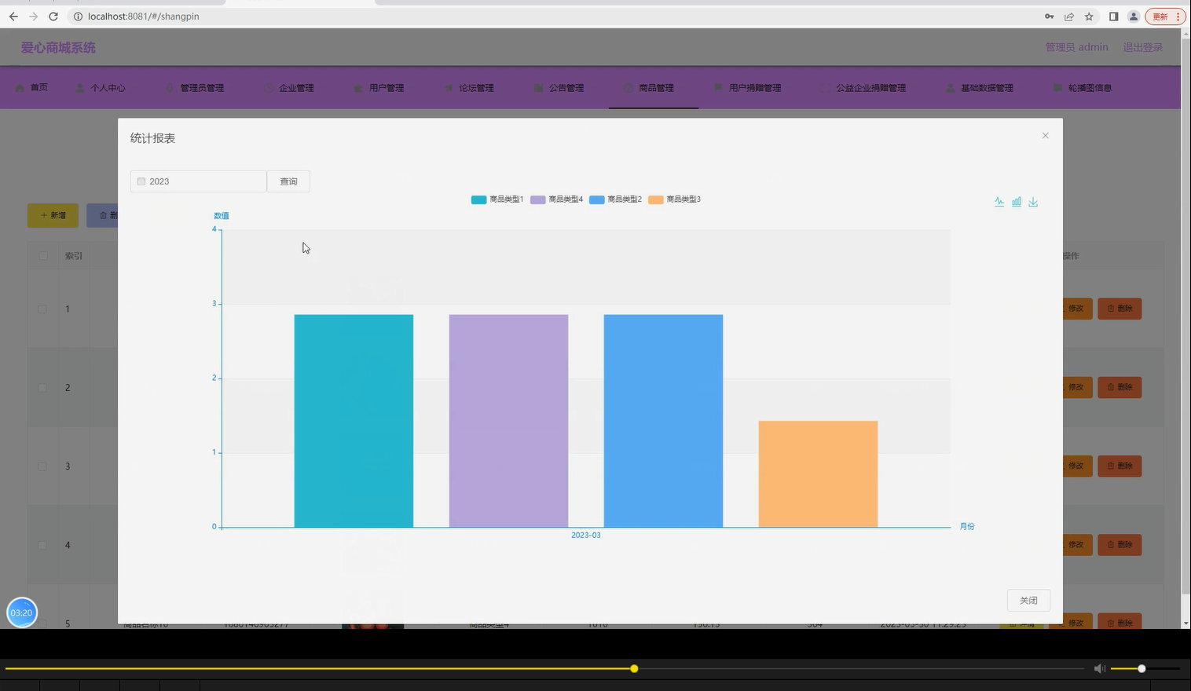Viewport: 1191px width, 691px height.
Task: Open 公告管理 menu item
Action: pyautogui.click(x=558, y=87)
